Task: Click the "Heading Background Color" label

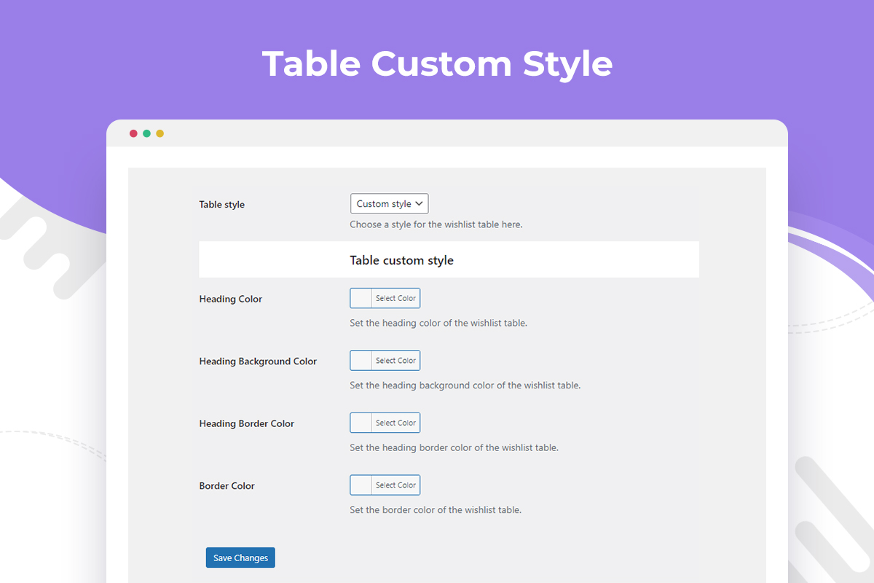Action: [258, 361]
